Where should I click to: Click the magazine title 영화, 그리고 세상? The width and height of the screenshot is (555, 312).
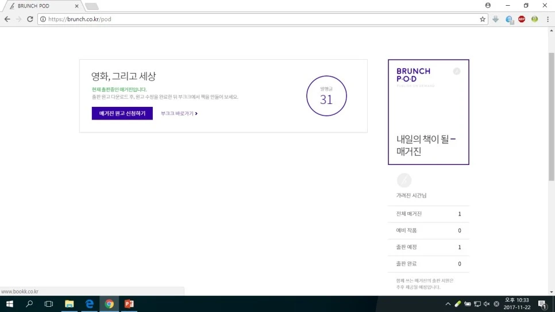(x=124, y=76)
